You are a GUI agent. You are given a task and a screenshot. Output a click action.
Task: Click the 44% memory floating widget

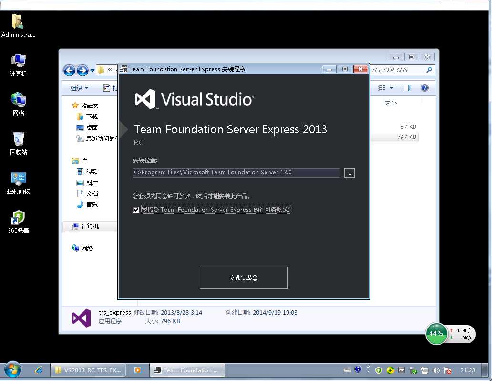(x=436, y=334)
